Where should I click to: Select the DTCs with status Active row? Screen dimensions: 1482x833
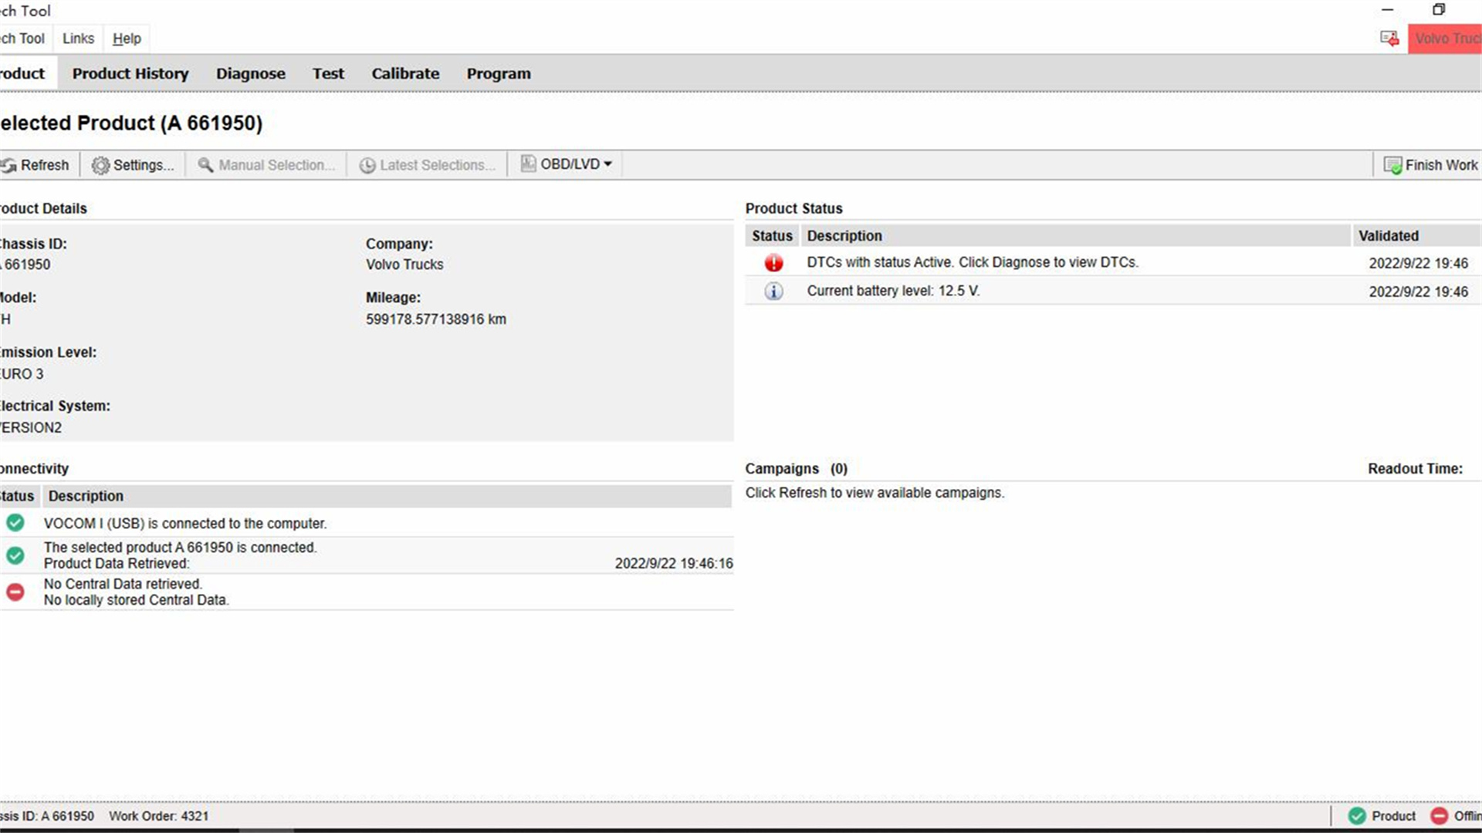[x=1112, y=263]
